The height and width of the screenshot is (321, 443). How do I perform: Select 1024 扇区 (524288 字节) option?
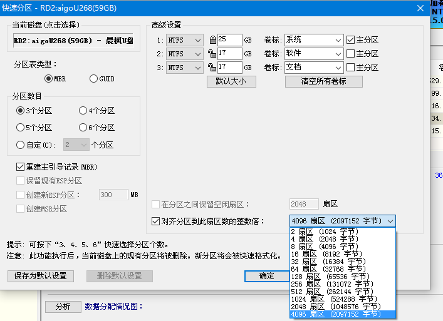click(x=343, y=299)
